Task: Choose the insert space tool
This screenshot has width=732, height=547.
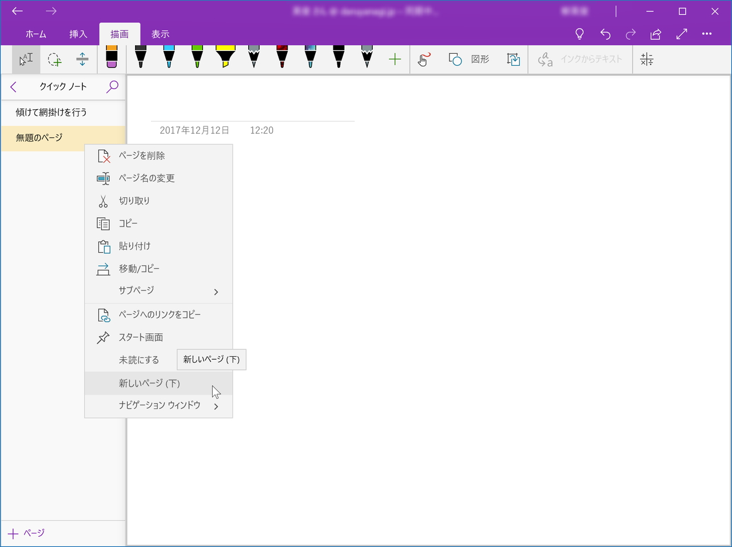Action: [82, 59]
